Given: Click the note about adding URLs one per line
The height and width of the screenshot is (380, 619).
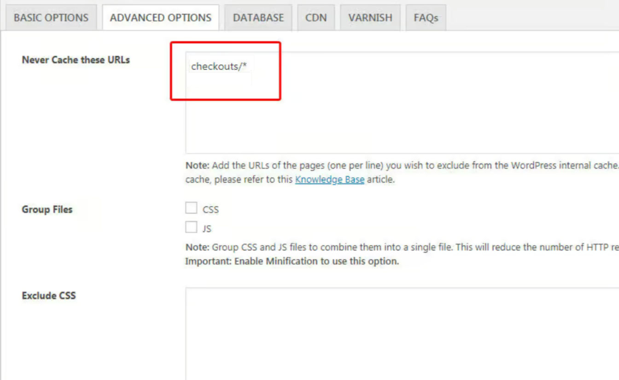Looking at the screenshot, I should click(401, 165).
